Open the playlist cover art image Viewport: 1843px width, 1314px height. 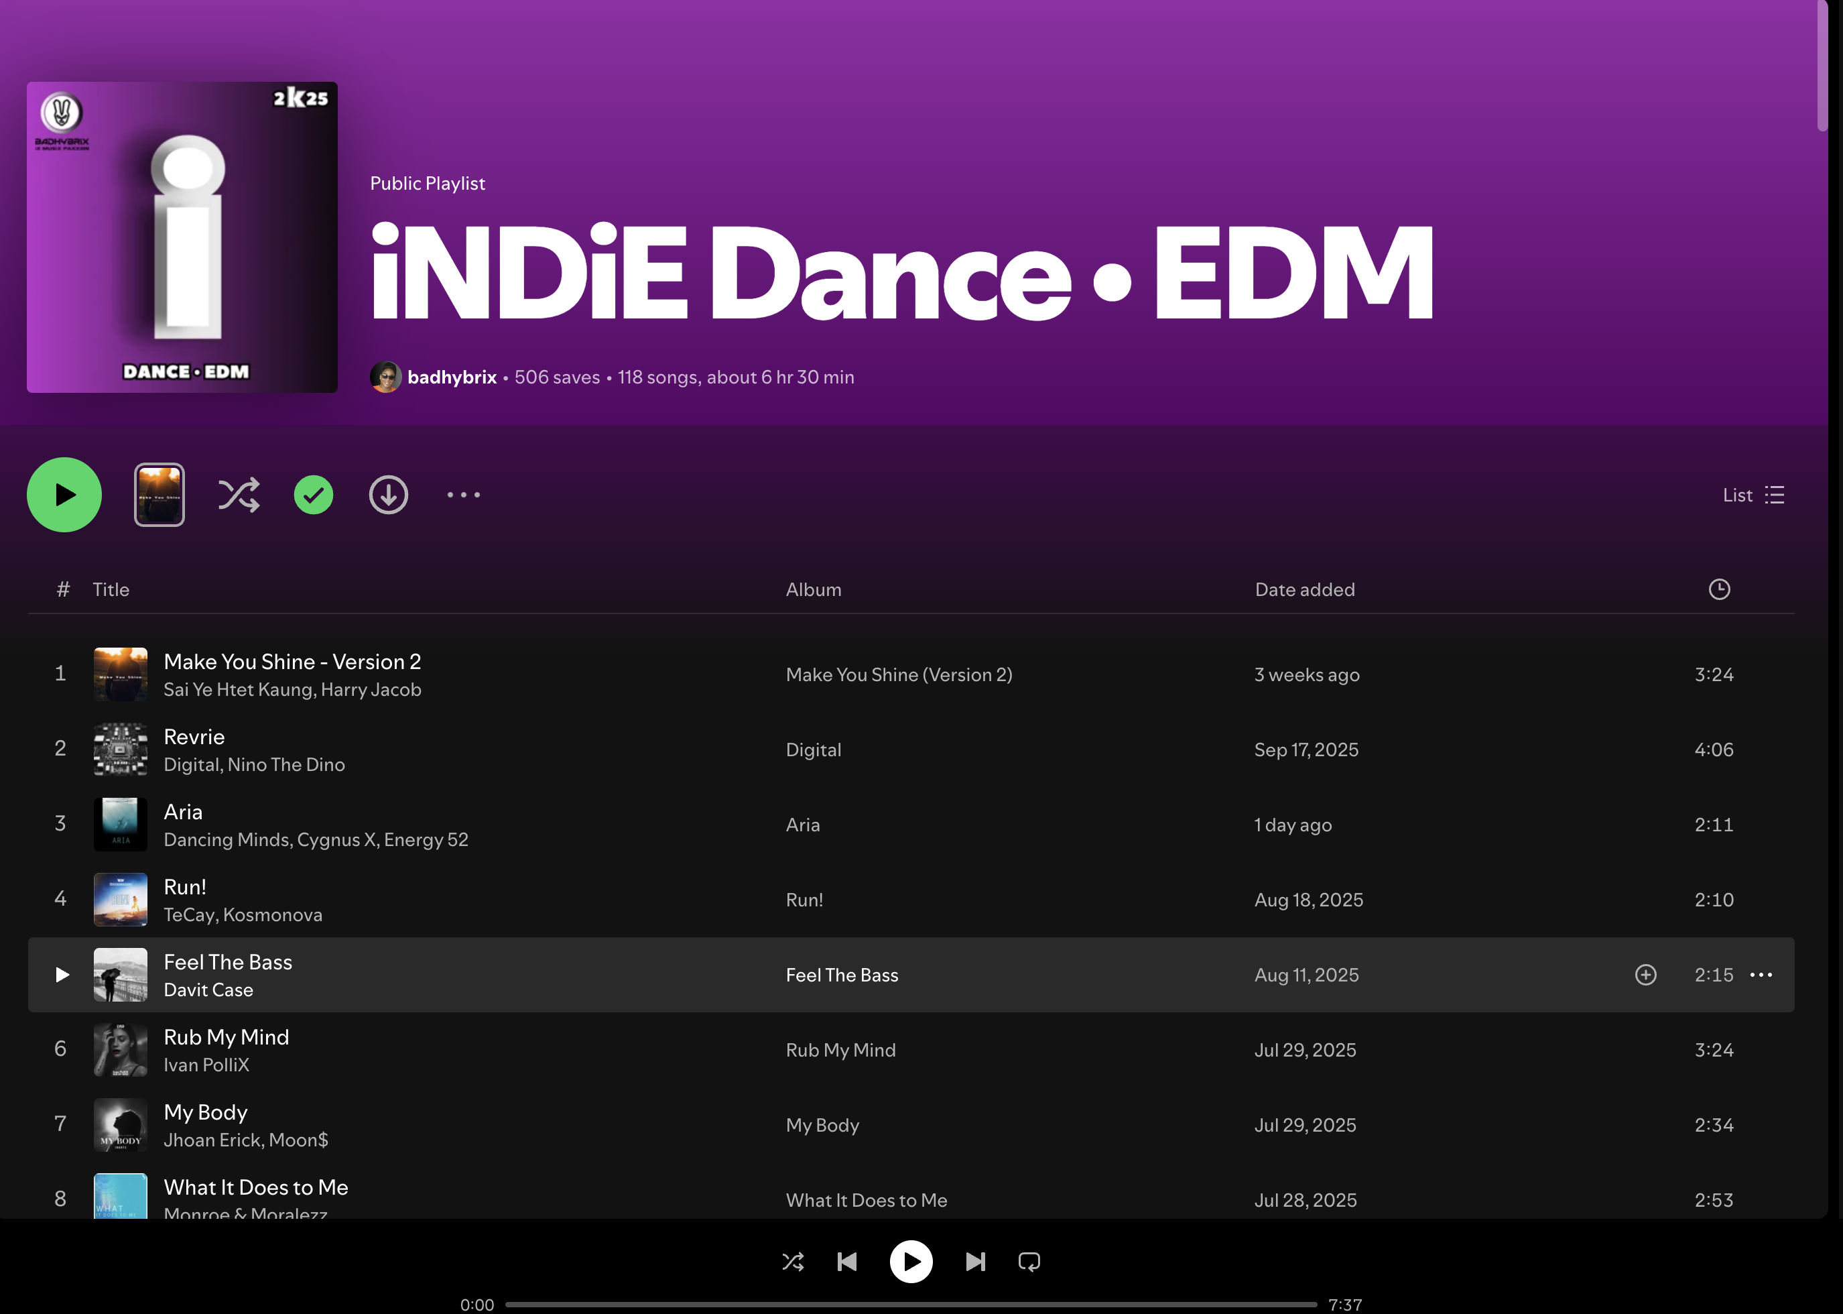(x=182, y=237)
